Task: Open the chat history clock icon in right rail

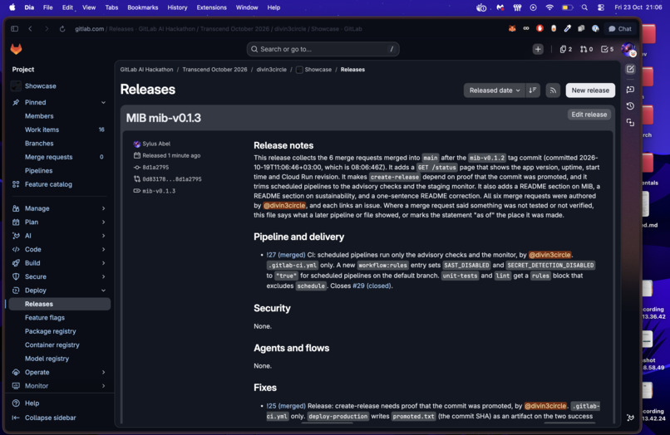Action: click(630, 106)
